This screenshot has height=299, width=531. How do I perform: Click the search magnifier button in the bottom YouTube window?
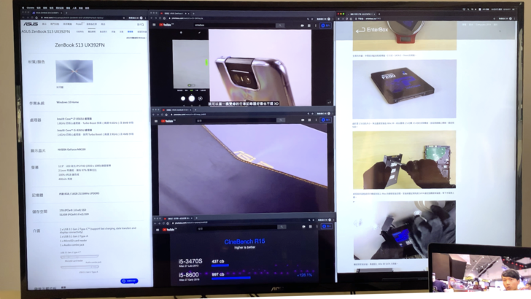(x=282, y=227)
